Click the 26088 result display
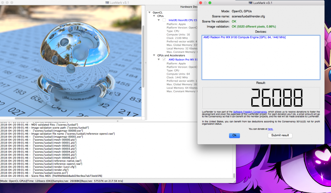Image resolution: width=331 pixels, height=193 pixels. pyautogui.click(x=261, y=98)
